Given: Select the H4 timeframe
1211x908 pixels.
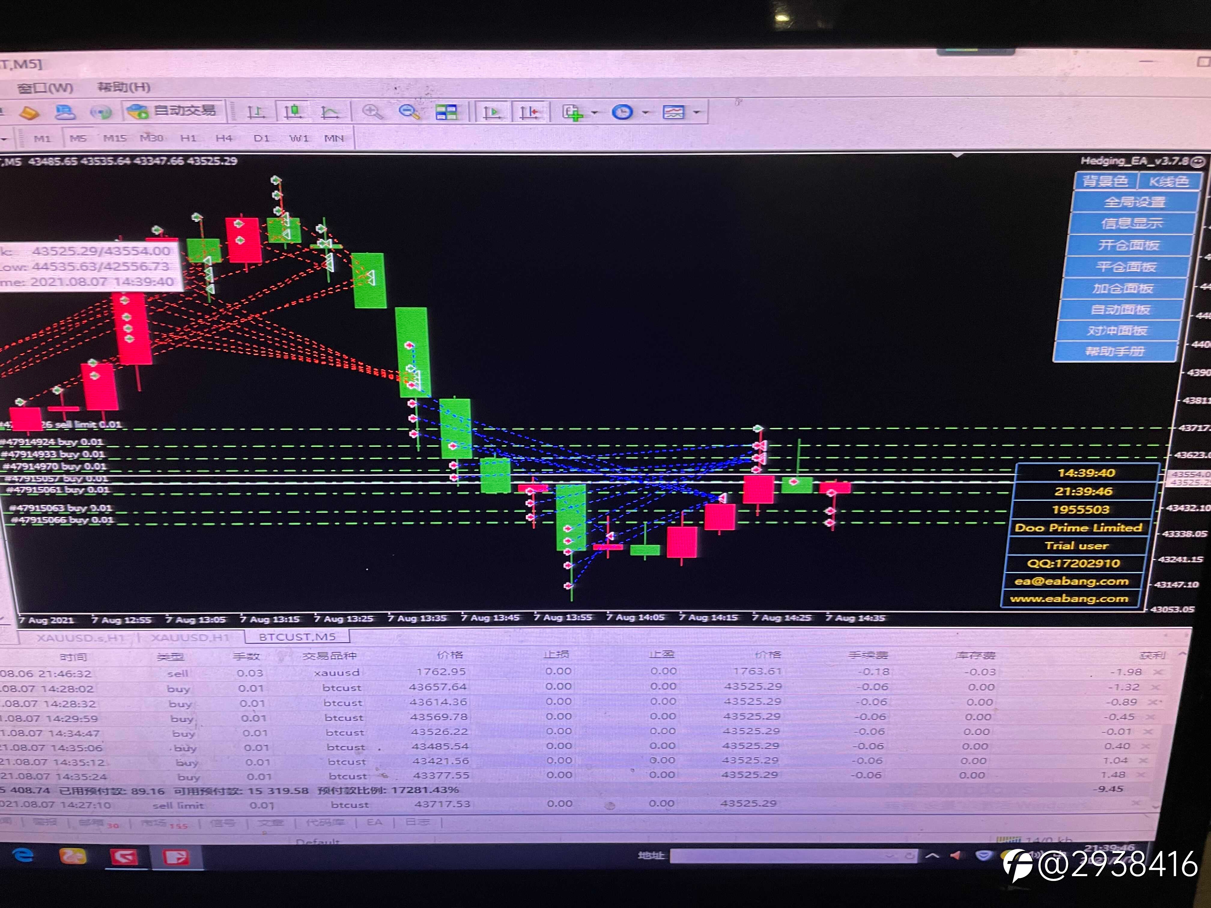Looking at the screenshot, I should [x=224, y=138].
